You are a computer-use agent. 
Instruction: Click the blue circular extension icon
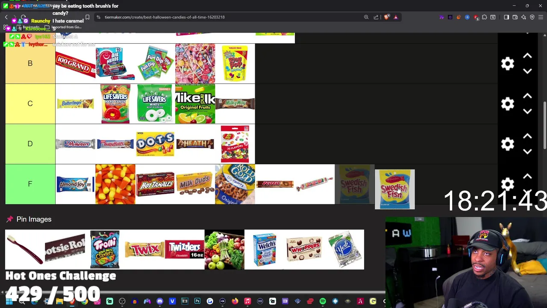(x=467, y=17)
